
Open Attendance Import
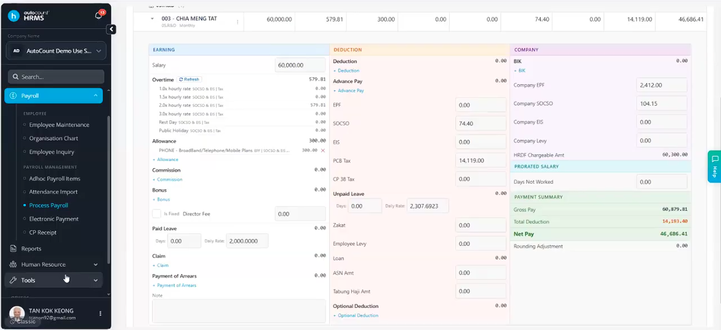coord(54,192)
